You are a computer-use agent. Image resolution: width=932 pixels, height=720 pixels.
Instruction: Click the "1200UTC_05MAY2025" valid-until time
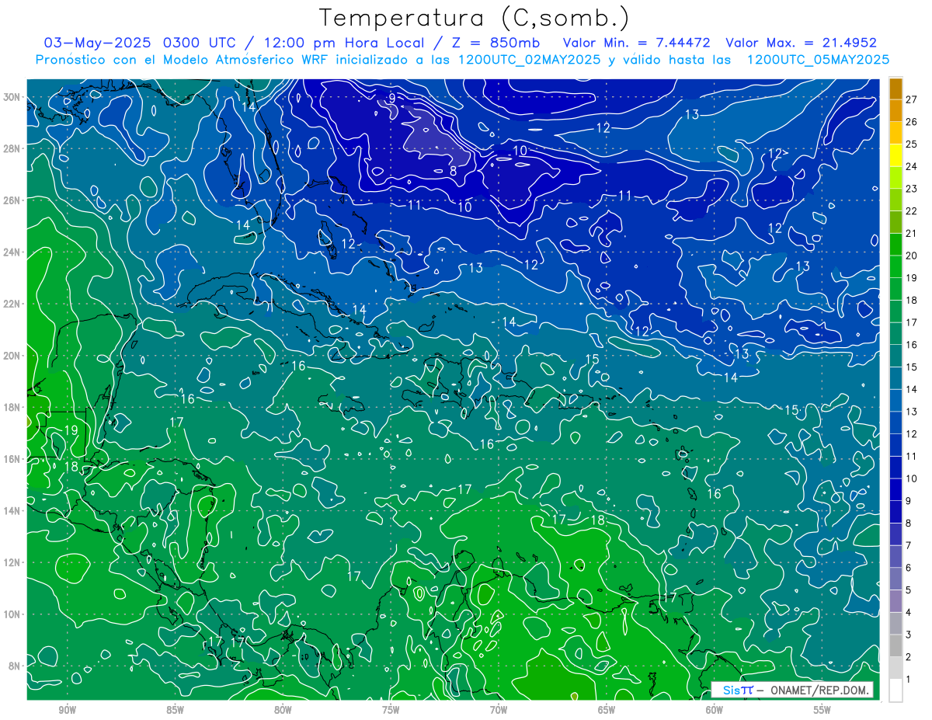pyautogui.click(x=818, y=60)
